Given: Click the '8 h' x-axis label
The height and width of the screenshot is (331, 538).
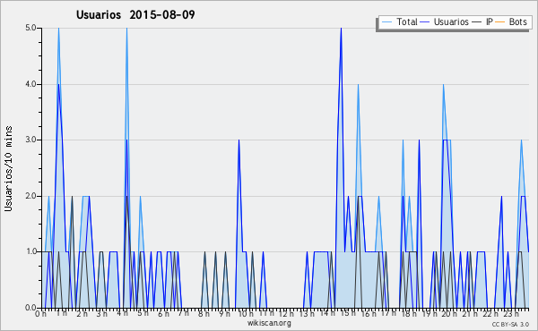Looking at the screenshot, I should (204, 314).
